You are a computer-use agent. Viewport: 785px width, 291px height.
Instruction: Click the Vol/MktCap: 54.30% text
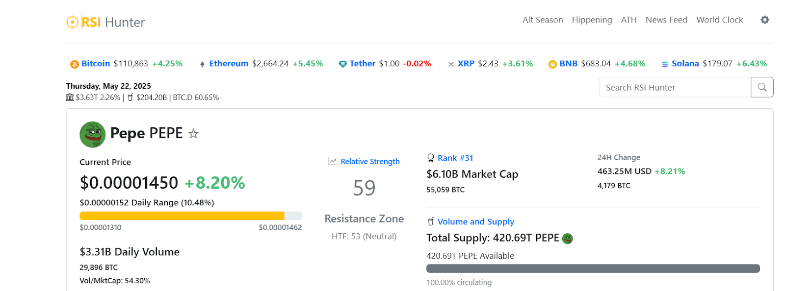point(115,281)
